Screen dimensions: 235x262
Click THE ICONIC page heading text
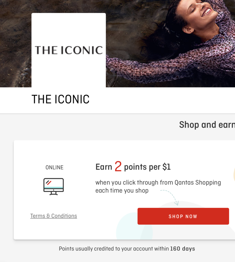point(60,99)
